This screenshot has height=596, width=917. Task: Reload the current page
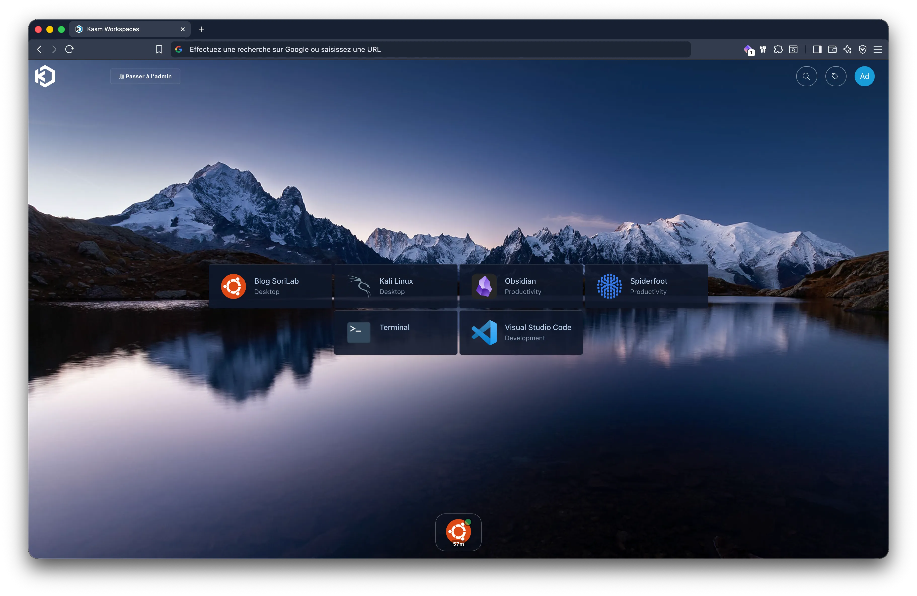pos(69,49)
